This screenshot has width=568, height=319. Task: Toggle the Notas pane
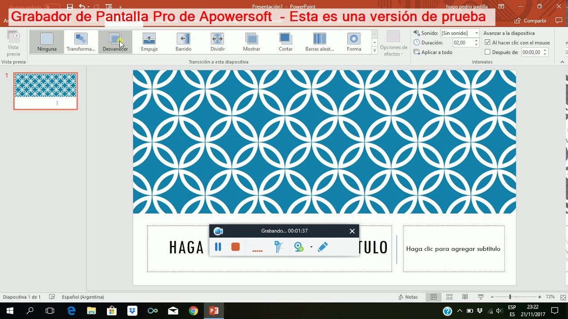(x=408, y=297)
